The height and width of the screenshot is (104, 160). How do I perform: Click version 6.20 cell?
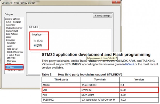pos(139,90)
